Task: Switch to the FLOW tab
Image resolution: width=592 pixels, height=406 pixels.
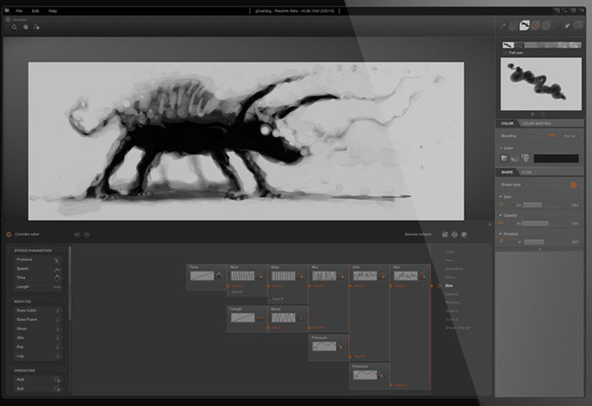Action: coord(527,172)
